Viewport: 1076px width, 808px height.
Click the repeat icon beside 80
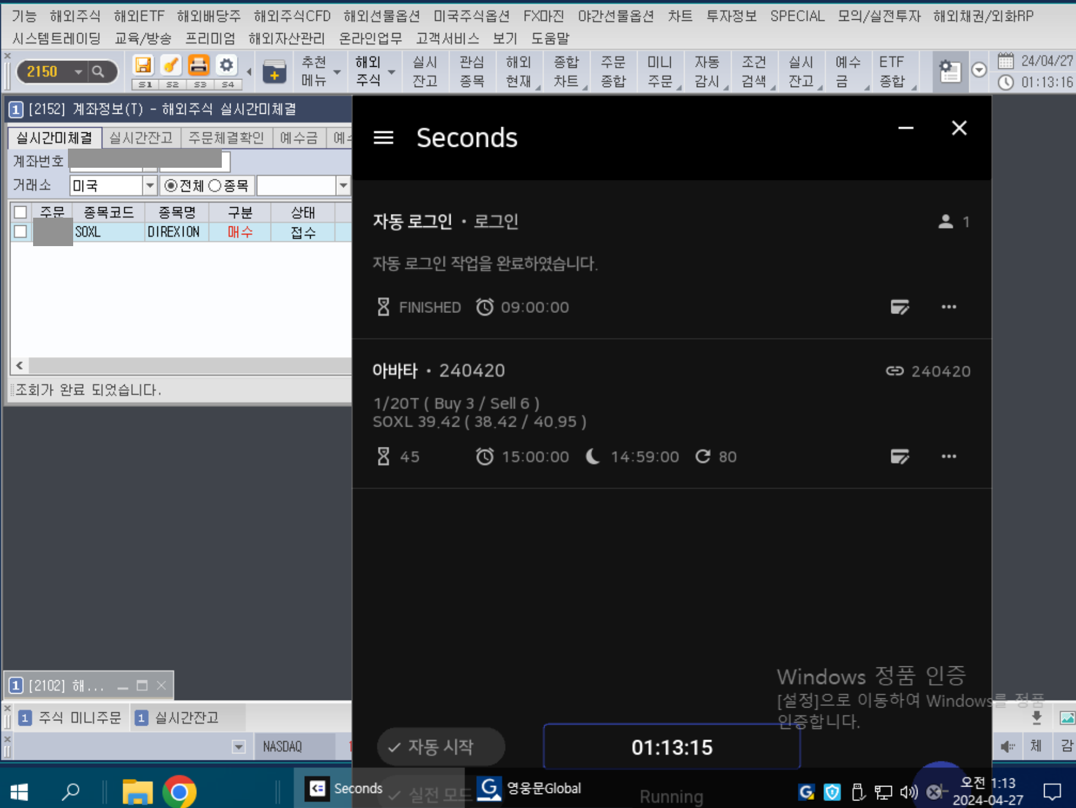[x=703, y=457]
